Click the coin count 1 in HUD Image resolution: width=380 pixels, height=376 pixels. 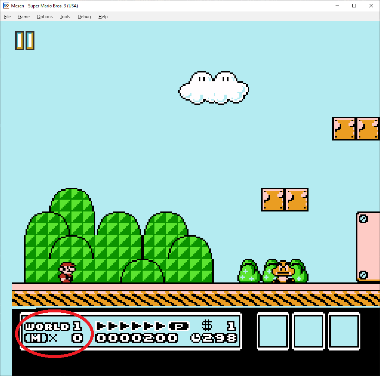point(231,326)
